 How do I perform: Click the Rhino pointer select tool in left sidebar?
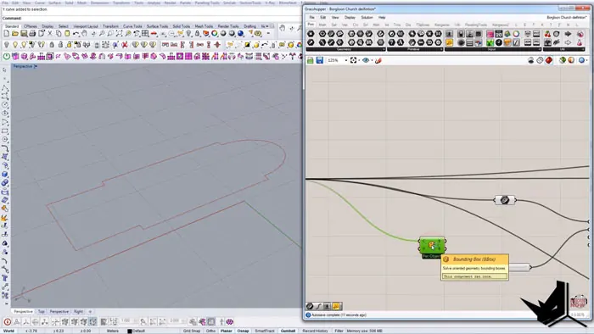4,70
